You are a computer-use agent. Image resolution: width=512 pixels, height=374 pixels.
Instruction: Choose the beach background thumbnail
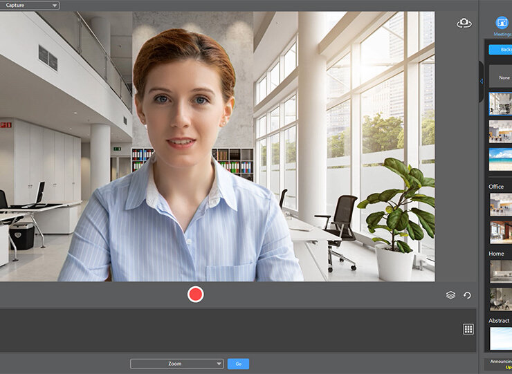tap(500, 159)
